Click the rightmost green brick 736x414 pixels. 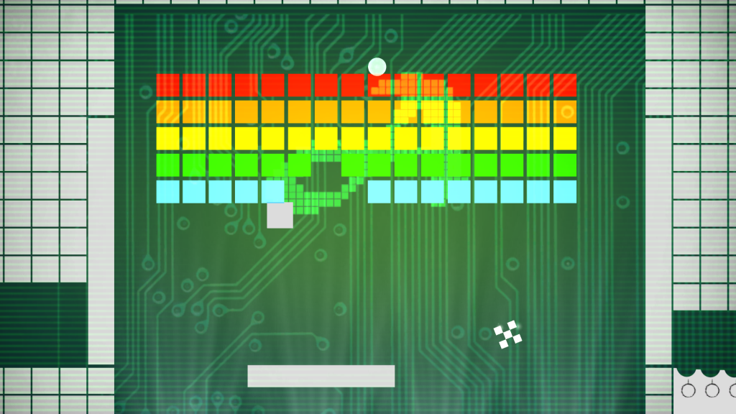565,165
